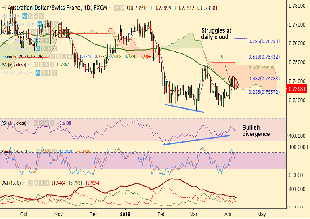Screen dimensions: 310x219
Task: Open main symbol settings gear near FXCM
Action: tap(122, 8)
